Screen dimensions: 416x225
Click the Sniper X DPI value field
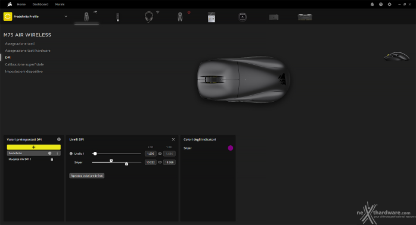point(150,162)
